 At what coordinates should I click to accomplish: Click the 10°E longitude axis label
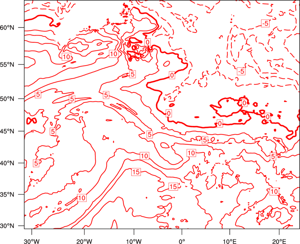[229, 241]
